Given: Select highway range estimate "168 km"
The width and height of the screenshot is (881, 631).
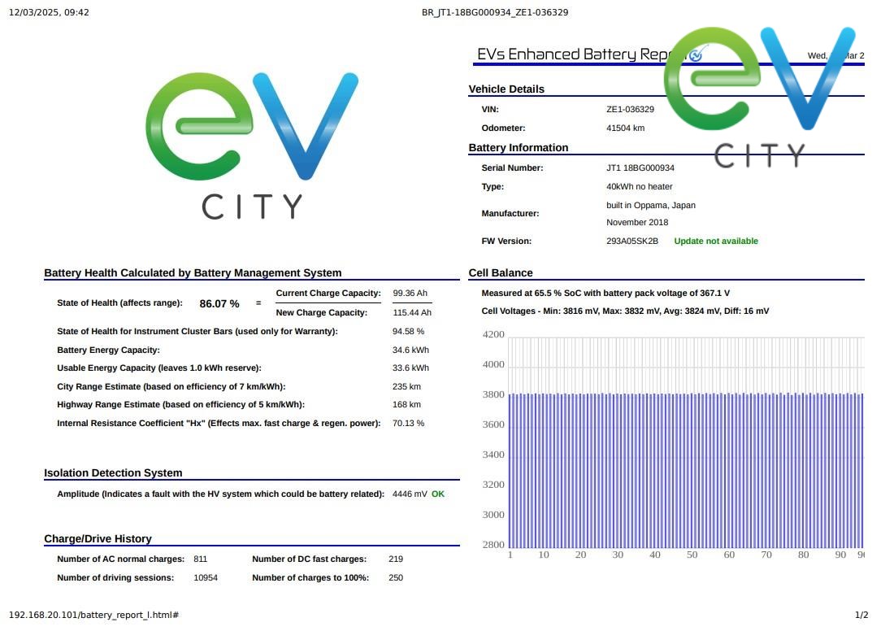Looking at the screenshot, I should 407,404.
